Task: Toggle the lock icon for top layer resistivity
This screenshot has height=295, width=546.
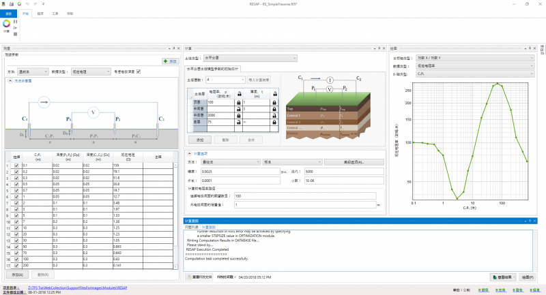Action: click(238, 102)
